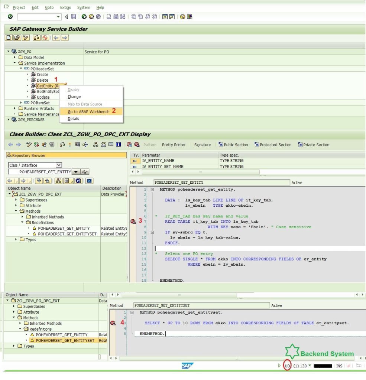Click Refresh Object List icon
The height and width of the screenshot is (380, 366).
point(78,181)
